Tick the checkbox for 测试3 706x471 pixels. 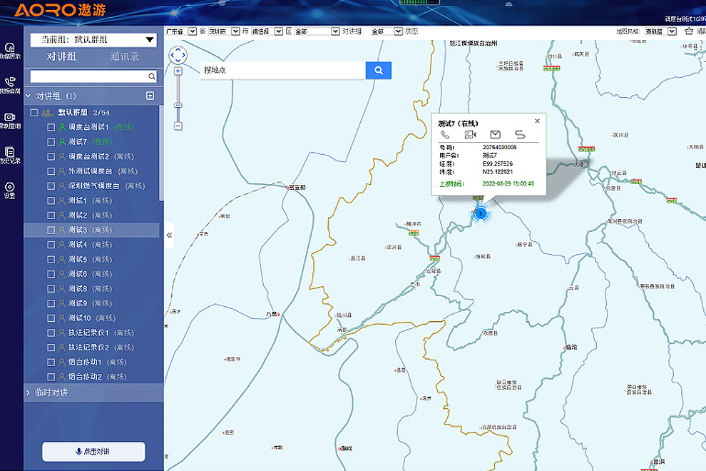(x=51, y=230)
